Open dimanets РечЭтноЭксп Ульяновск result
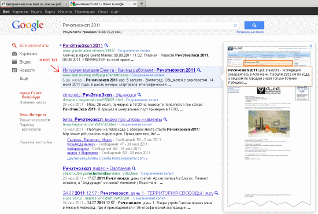 [x=99, y=95]
